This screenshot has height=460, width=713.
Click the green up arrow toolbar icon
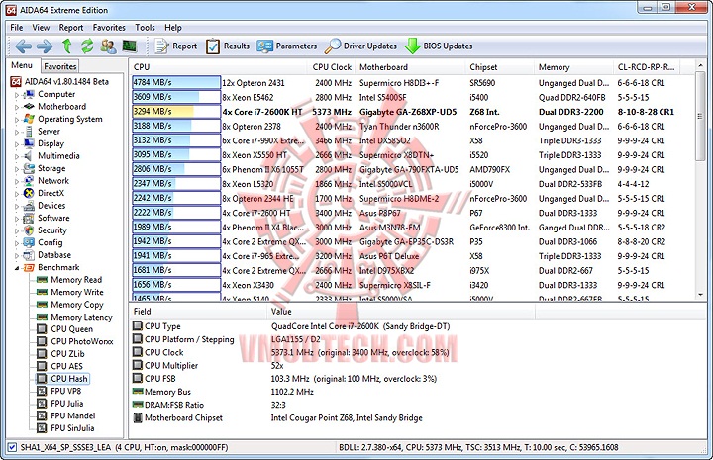click(x=67, y=46)
